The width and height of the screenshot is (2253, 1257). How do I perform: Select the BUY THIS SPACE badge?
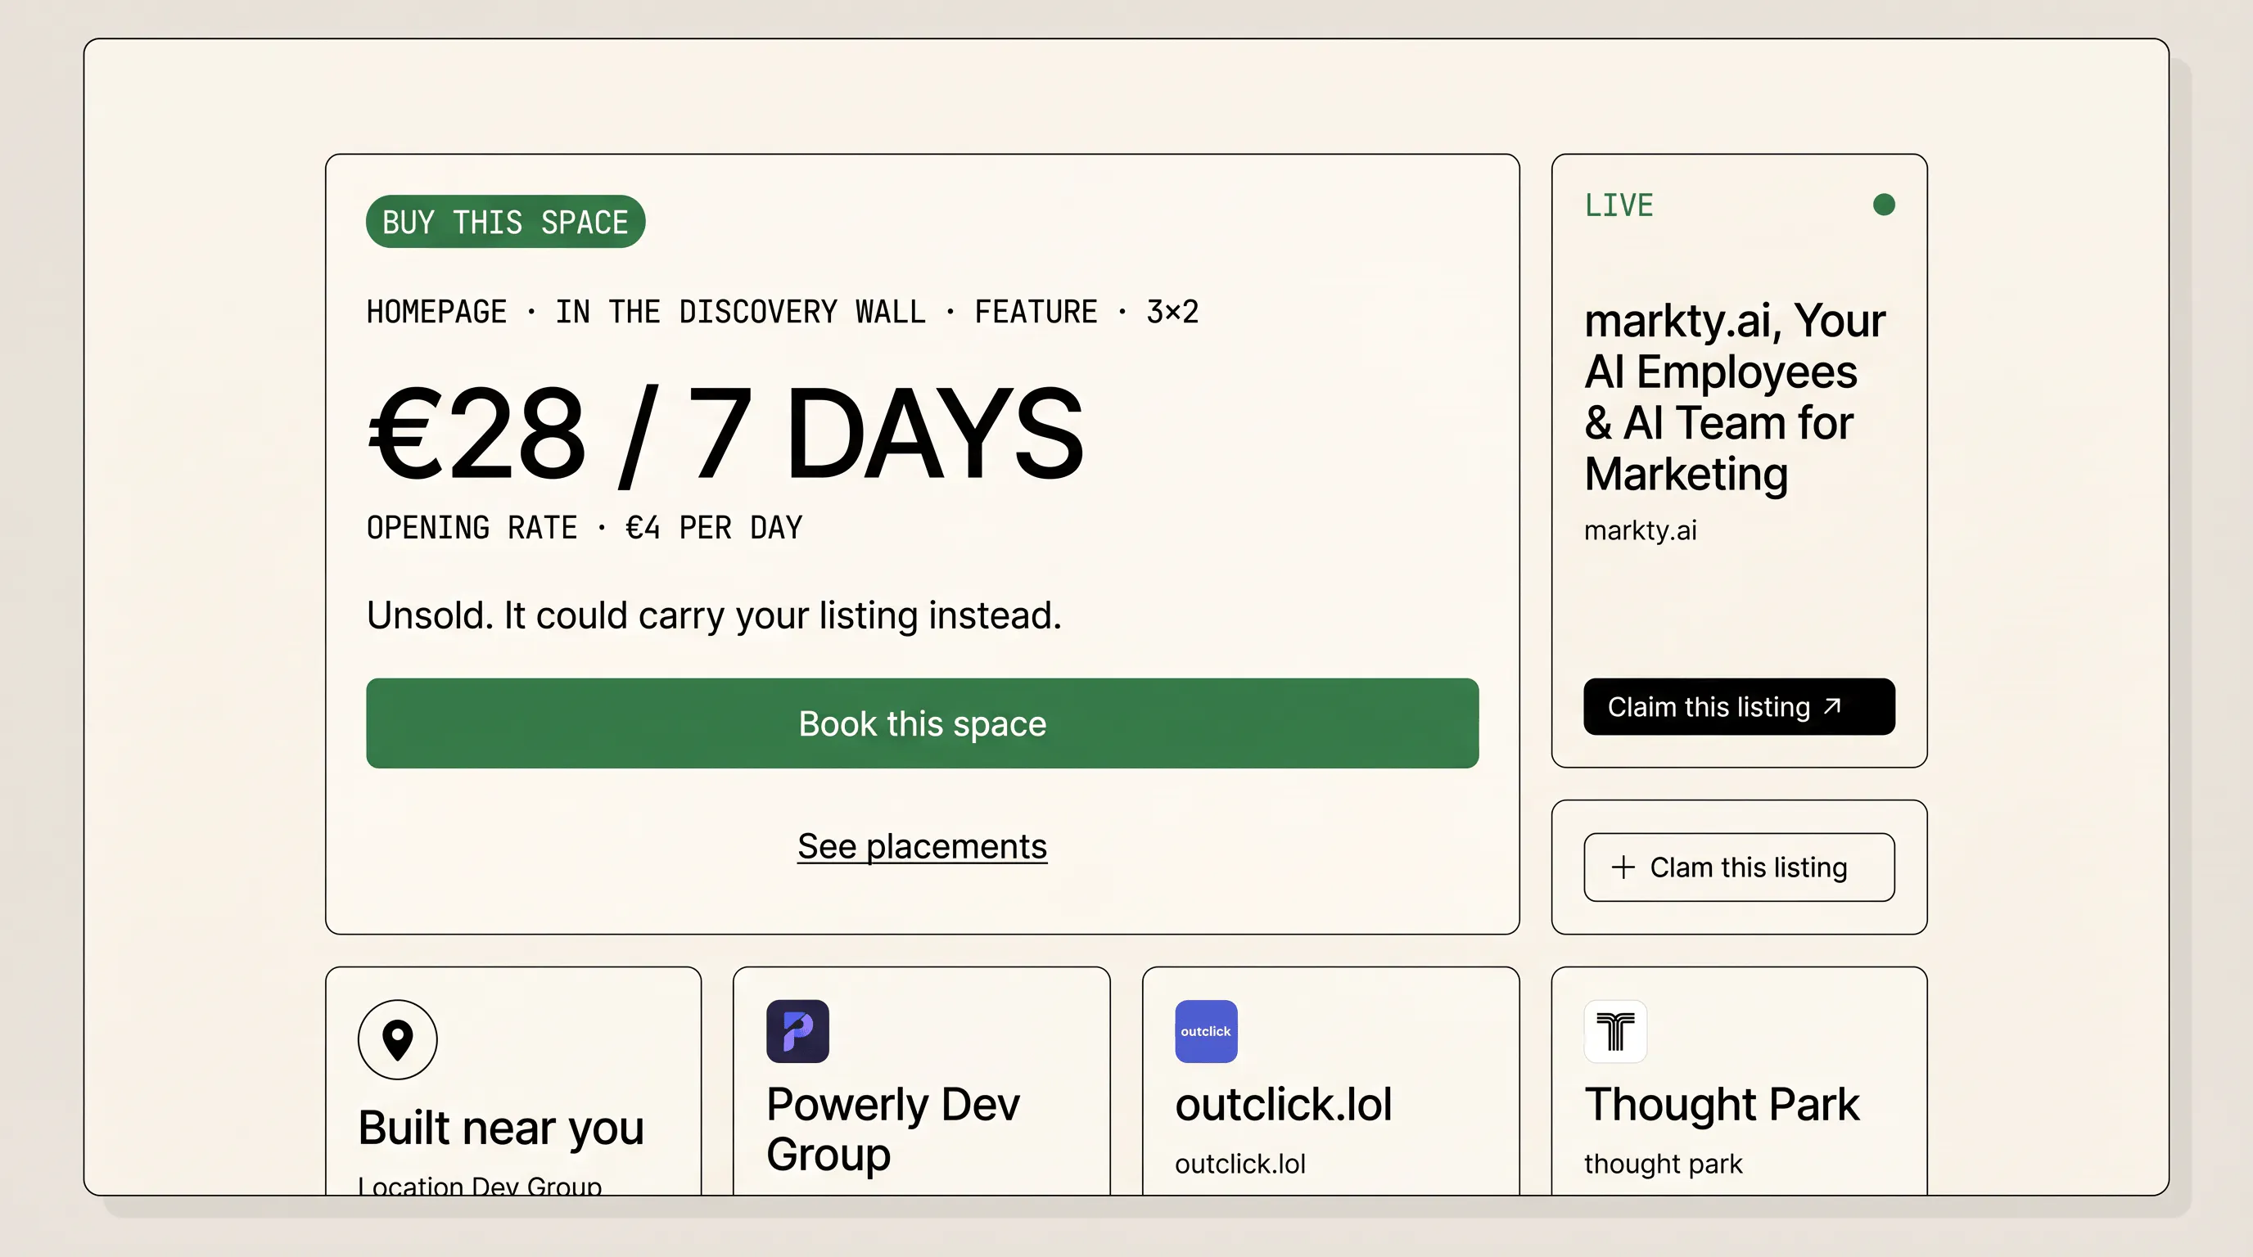click(x=505, y=222)
